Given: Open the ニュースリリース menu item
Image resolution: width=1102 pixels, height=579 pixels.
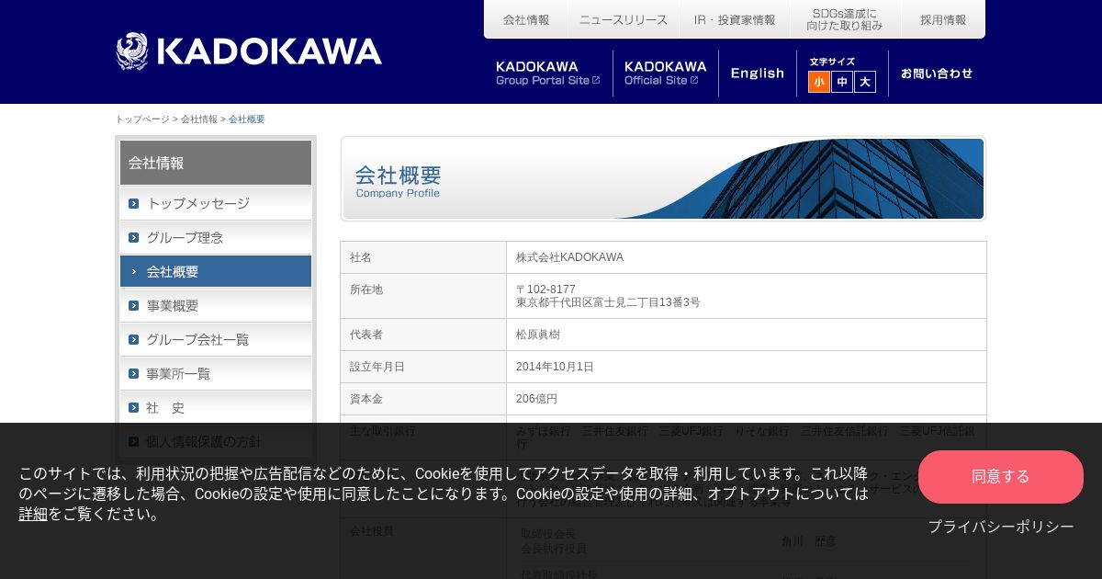Looking at the screenshot, I should click(624, 19).
